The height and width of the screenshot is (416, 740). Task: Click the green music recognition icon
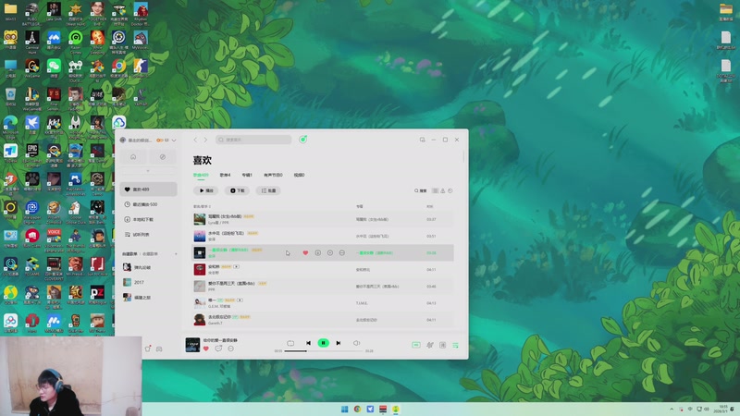(303, 140)
